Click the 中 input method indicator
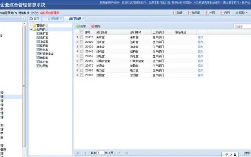This screenshot has height=157, width=251. coord(227,155)
